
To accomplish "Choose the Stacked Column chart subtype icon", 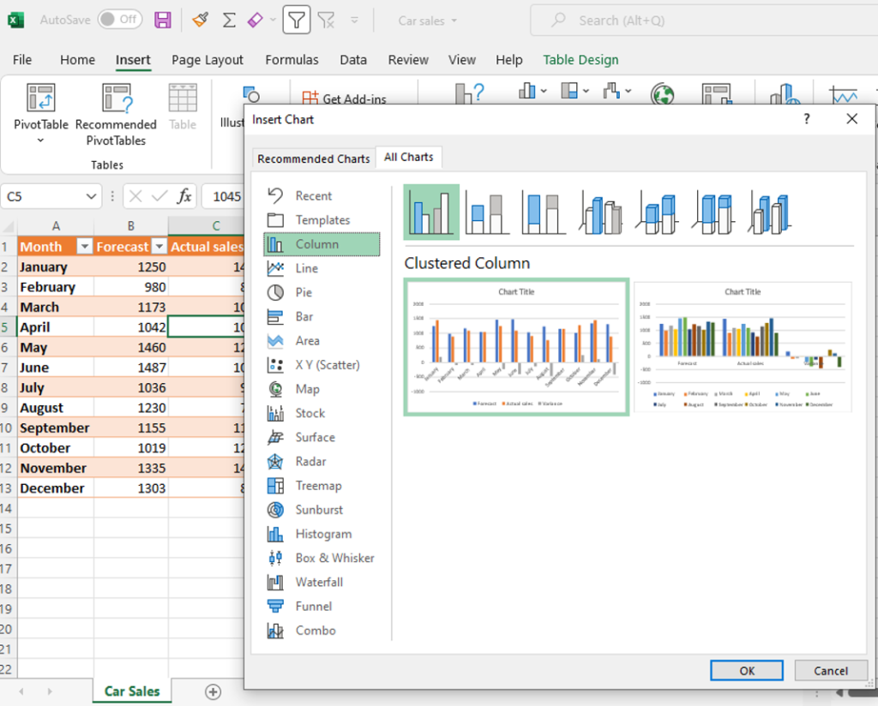I will pyautogui.click(x=487, y=212).
